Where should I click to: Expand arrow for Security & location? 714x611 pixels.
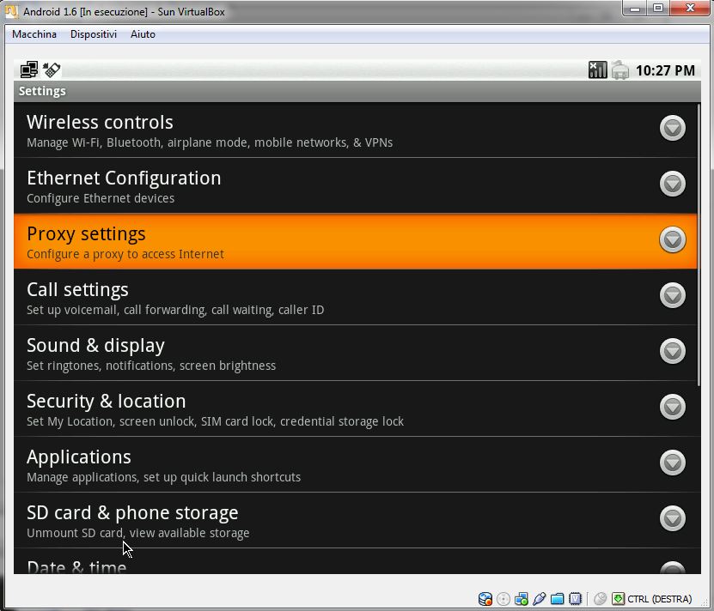[x=673, y=407]
